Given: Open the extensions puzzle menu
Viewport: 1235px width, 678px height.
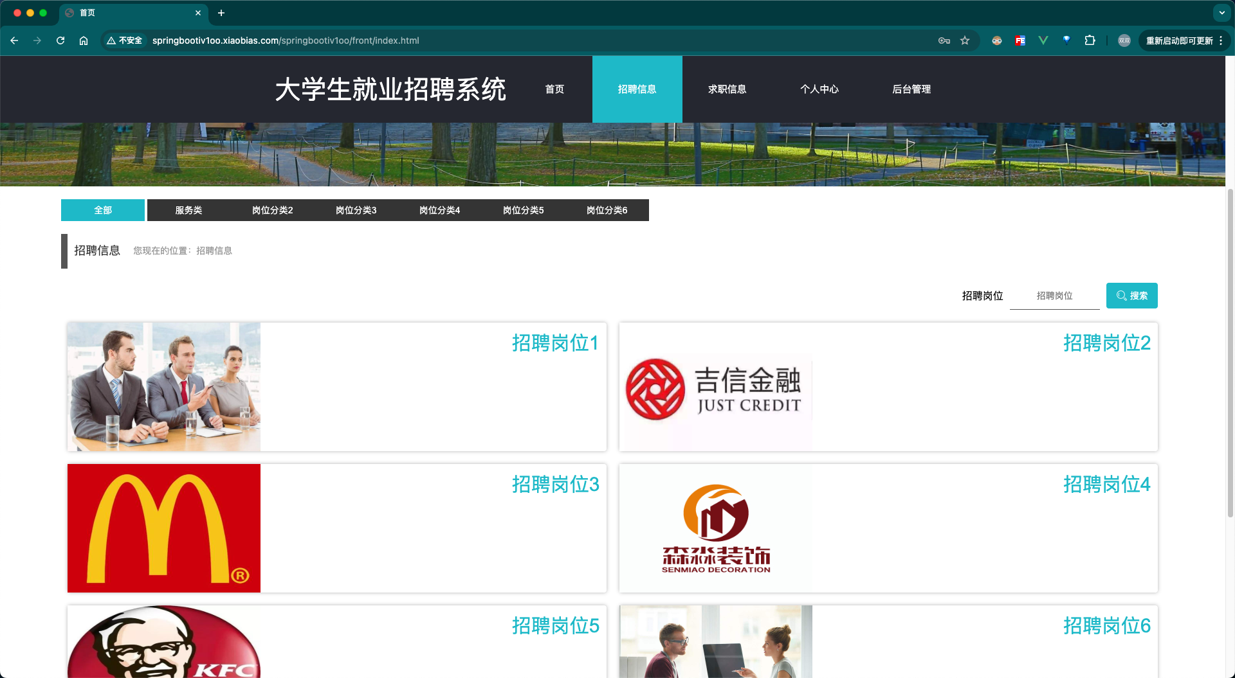Looking at the screenshot, I should (x=1090, y=40).
